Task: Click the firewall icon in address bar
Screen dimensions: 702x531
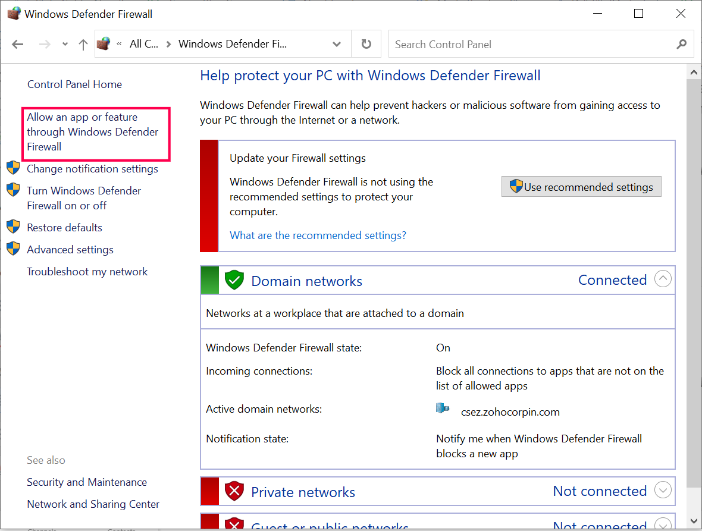Action: point(104,43)
